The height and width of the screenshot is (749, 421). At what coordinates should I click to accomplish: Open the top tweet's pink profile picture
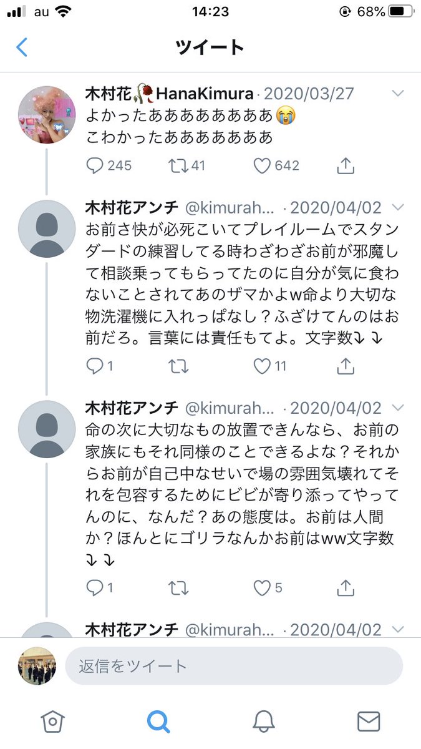47,115
